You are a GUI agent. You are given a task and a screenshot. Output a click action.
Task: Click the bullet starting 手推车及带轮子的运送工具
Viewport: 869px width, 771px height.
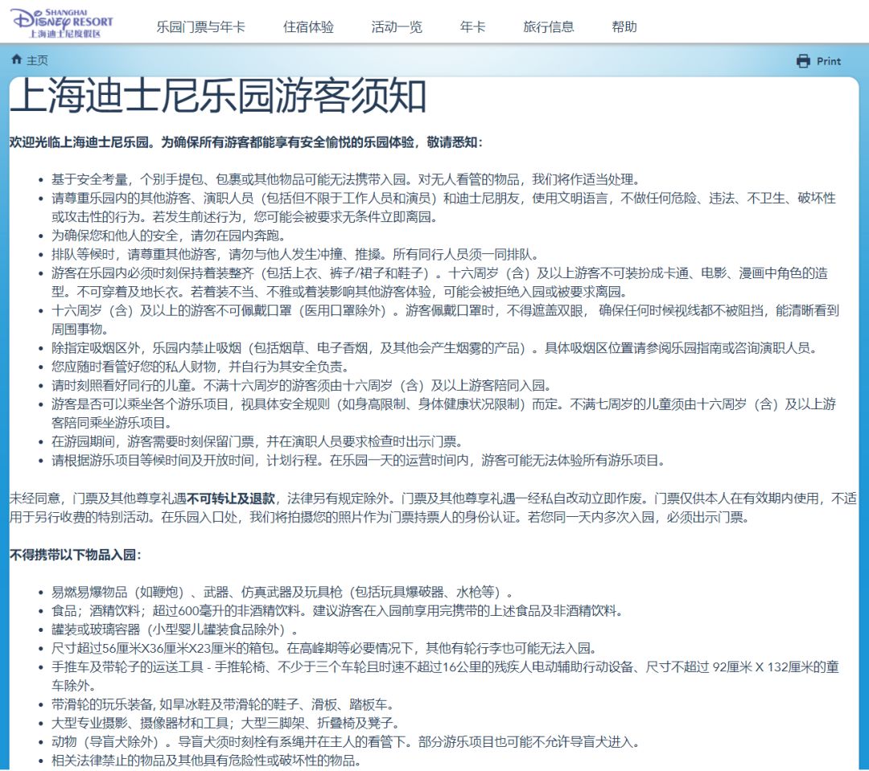(x=445, y=676)
